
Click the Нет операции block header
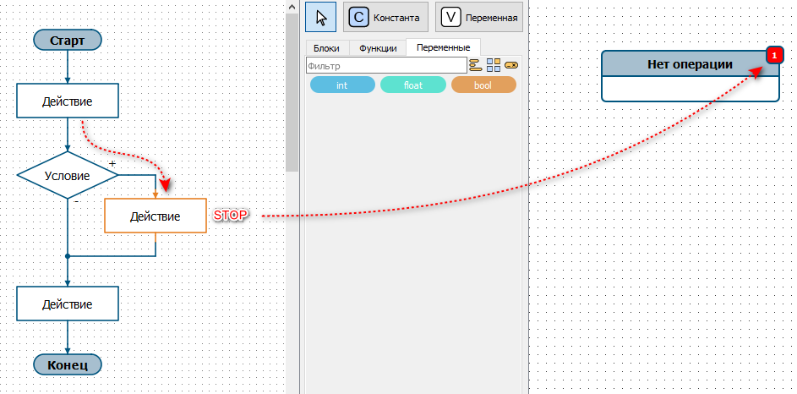(x=690, y=64)
